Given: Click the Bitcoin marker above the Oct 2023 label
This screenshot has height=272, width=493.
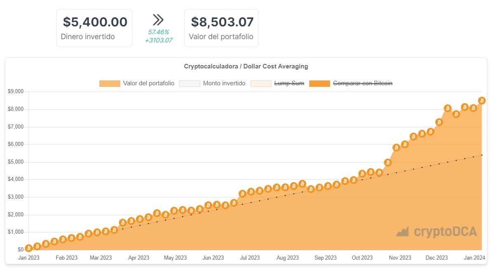Looking at the screenshot, I should point(362,174).
